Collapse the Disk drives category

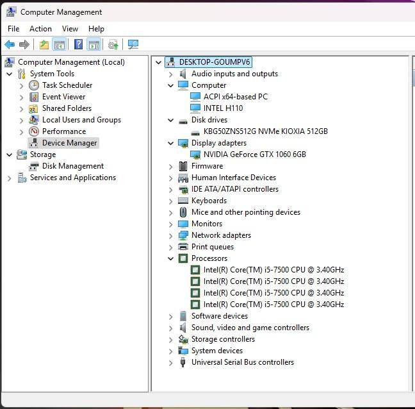point(171,120)
